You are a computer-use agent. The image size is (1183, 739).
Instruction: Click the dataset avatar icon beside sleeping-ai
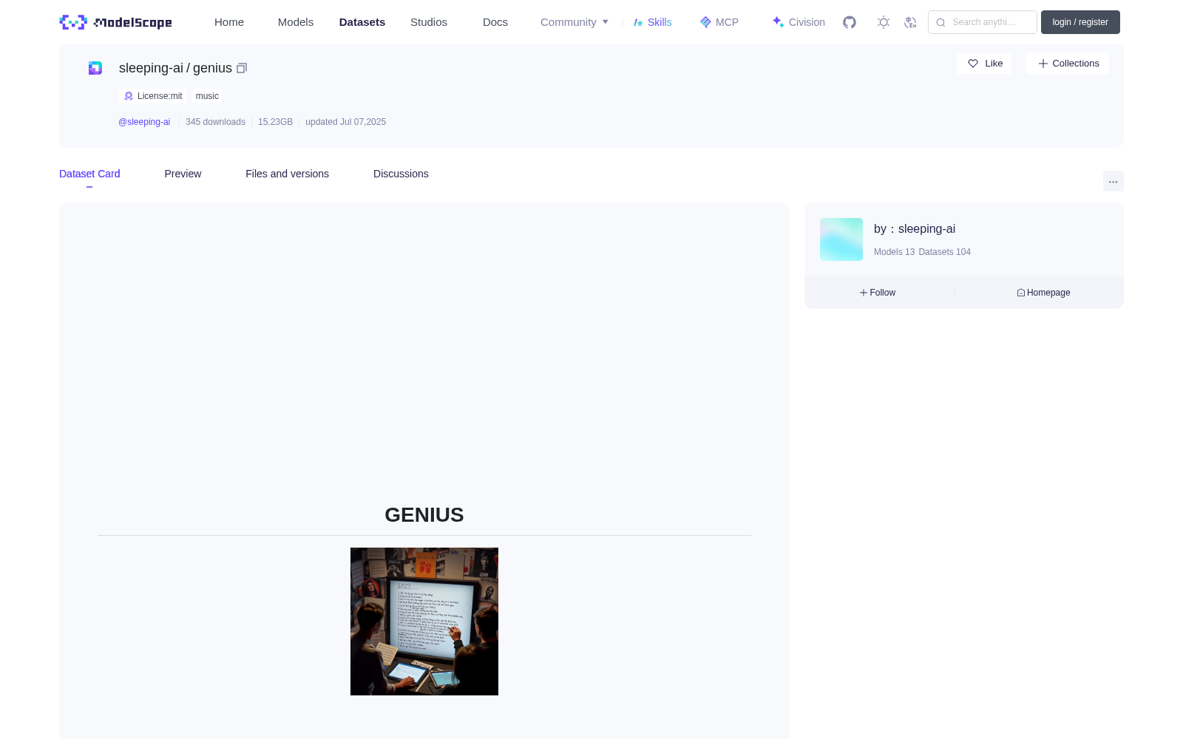point(95,68)
